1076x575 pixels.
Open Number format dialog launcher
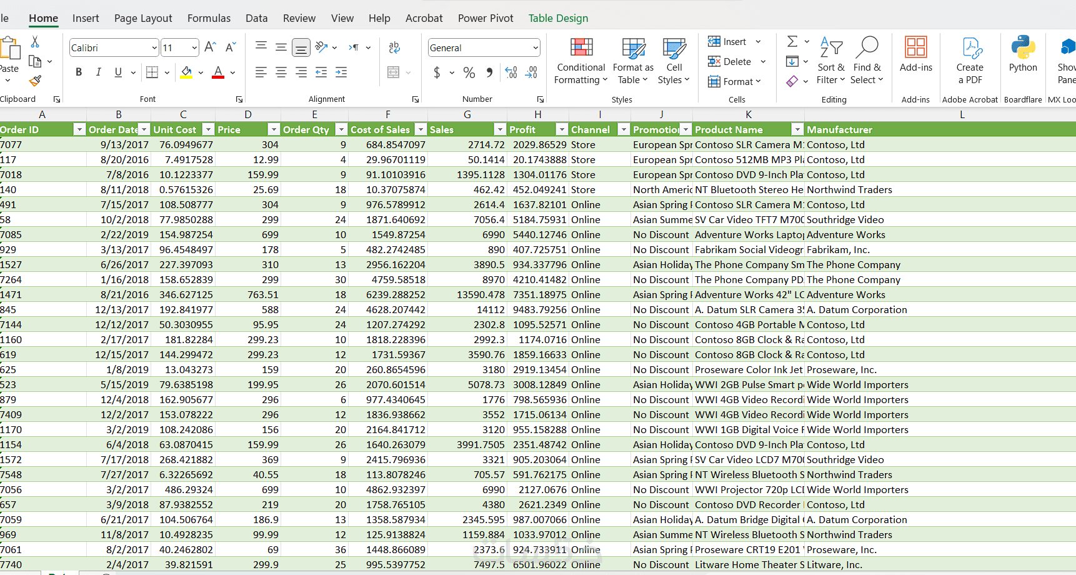point(540,99)
